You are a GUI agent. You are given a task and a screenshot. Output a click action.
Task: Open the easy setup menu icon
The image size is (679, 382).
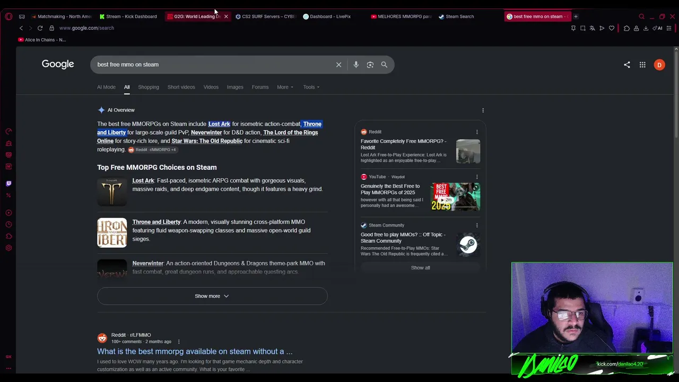click(669, 28)
